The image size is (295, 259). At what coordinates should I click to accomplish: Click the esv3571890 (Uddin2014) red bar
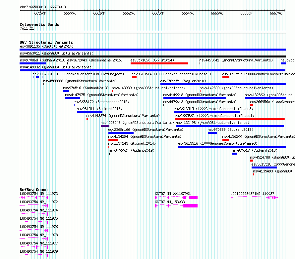159,63
